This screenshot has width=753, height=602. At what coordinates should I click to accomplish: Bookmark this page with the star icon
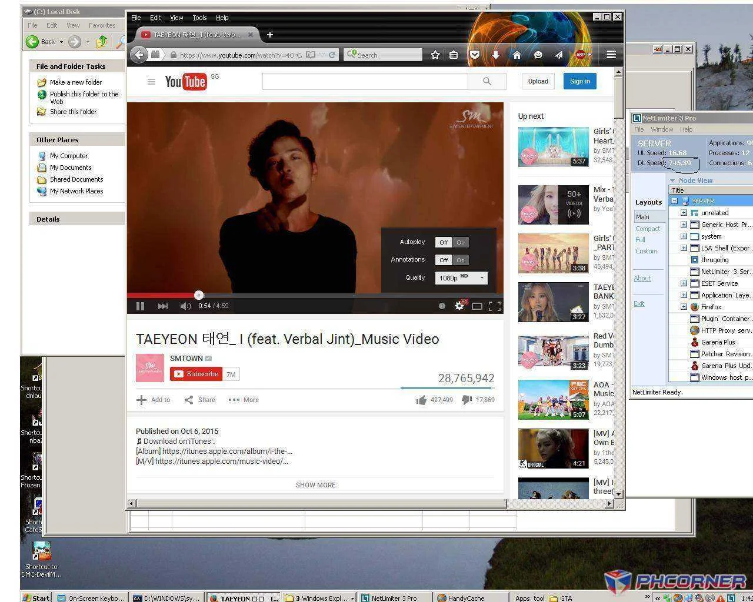point(435,55)
